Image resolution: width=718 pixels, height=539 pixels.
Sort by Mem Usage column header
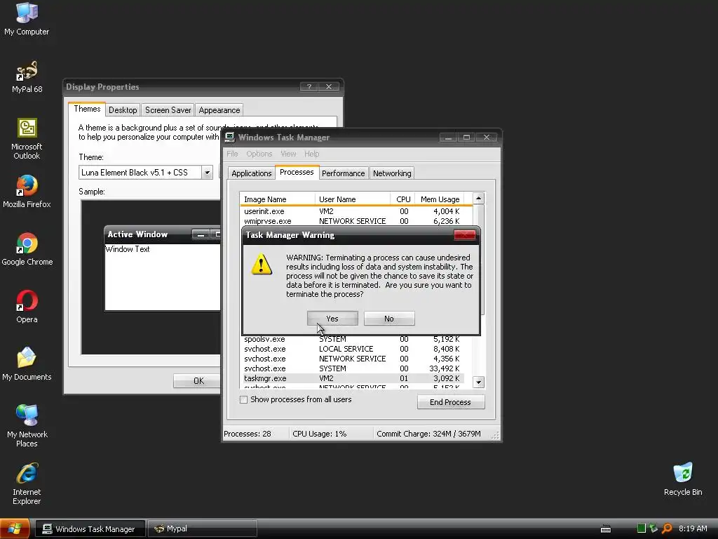pos(440,199)
